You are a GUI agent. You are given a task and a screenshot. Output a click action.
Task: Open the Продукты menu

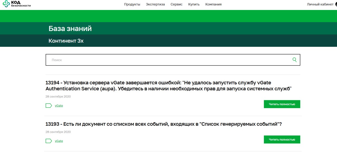(x=132, y=4)
